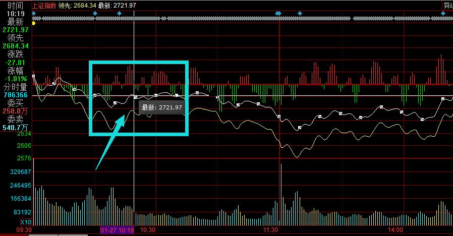Click the -27.81 change value

click(15, 63)
